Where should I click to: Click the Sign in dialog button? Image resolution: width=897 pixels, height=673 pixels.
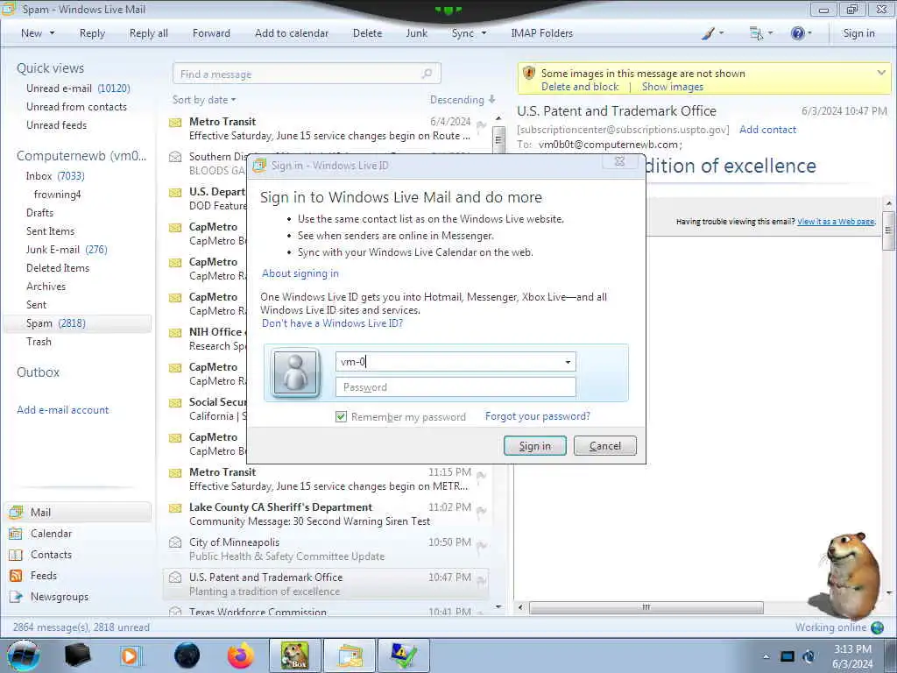535,446
